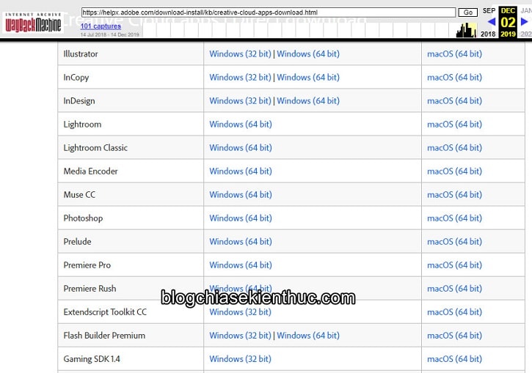
Task: Download Muse CC Windows (64 bit)
Action: point(241,195)
